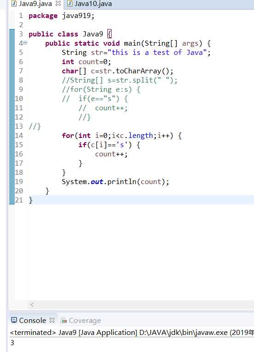
Task: Click int count=0 declaration
Action: tap(86, 62)
